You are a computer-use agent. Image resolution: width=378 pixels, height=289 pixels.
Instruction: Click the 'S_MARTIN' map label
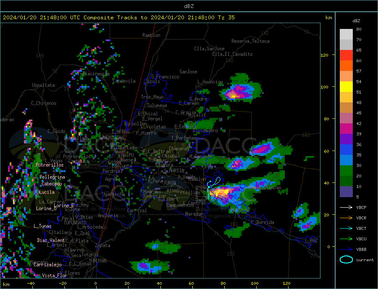[174, 171]
